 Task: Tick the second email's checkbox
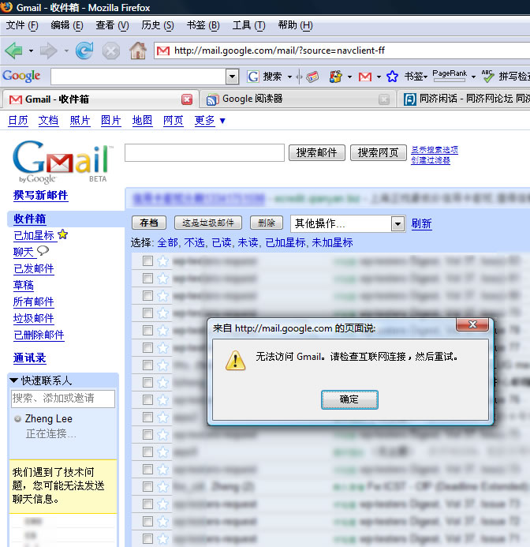click(x=147, y=278)
